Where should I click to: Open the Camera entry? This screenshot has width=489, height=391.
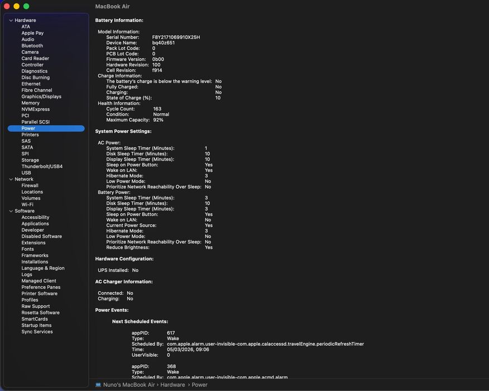click(30, 52)
